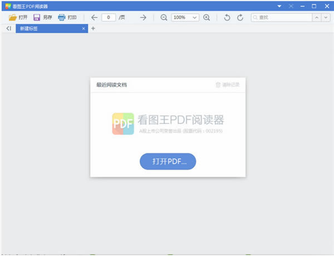
Task: Click the page number input field
Action: (109, 17)
